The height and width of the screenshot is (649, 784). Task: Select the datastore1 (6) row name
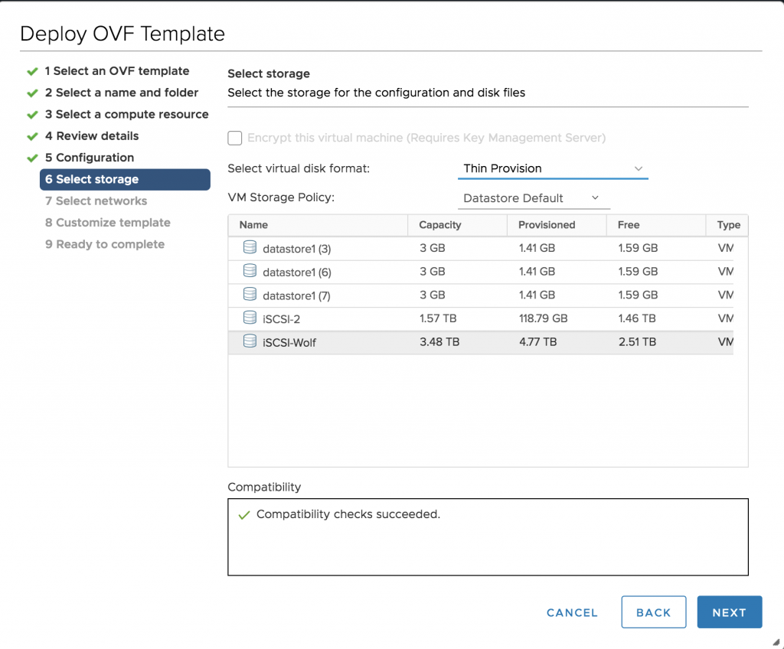[296, 272]
